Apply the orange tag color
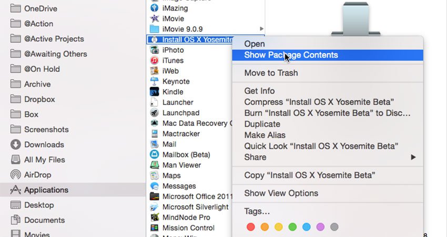 coord(265,227)
